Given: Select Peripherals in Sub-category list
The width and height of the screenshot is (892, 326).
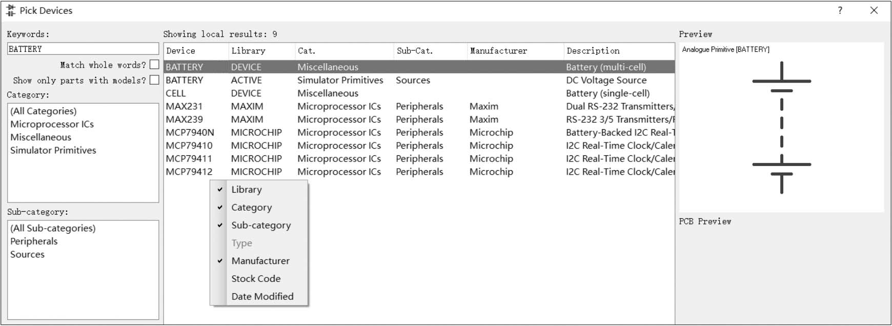Looking at the screenshot, I should tap(34, 241).
